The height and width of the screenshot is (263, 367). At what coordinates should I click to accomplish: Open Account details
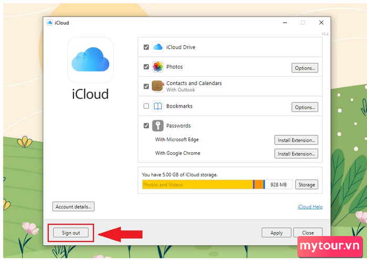(73, 207)
